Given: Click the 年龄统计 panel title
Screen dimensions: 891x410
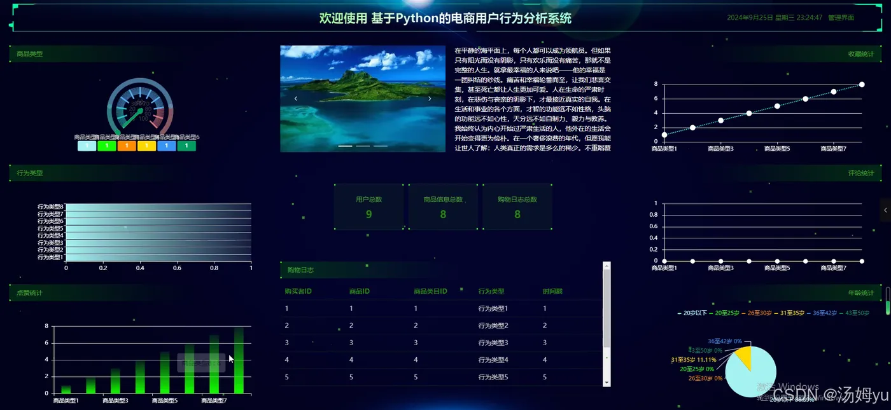Looking at the screenshot, I should click(861, 293).
